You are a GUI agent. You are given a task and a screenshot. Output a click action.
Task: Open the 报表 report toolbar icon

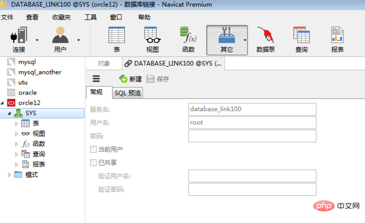pyautogui.click(x=337, y=35)
